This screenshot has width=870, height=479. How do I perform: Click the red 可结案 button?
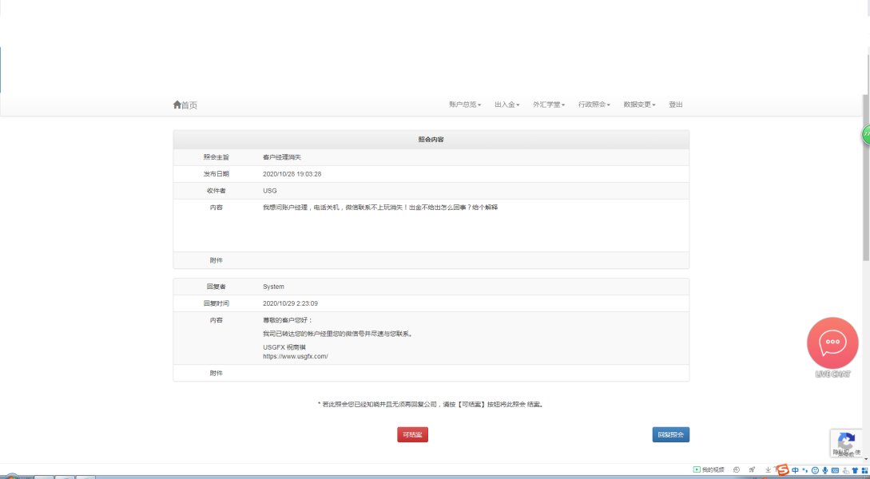[x=412, y=435]
